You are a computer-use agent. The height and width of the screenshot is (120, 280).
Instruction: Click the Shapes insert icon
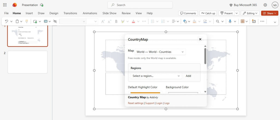(x=185, y=21)
